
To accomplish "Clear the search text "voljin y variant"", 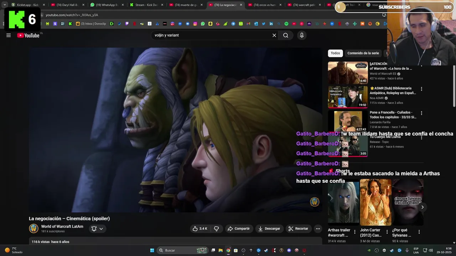I will pos(274,35).
